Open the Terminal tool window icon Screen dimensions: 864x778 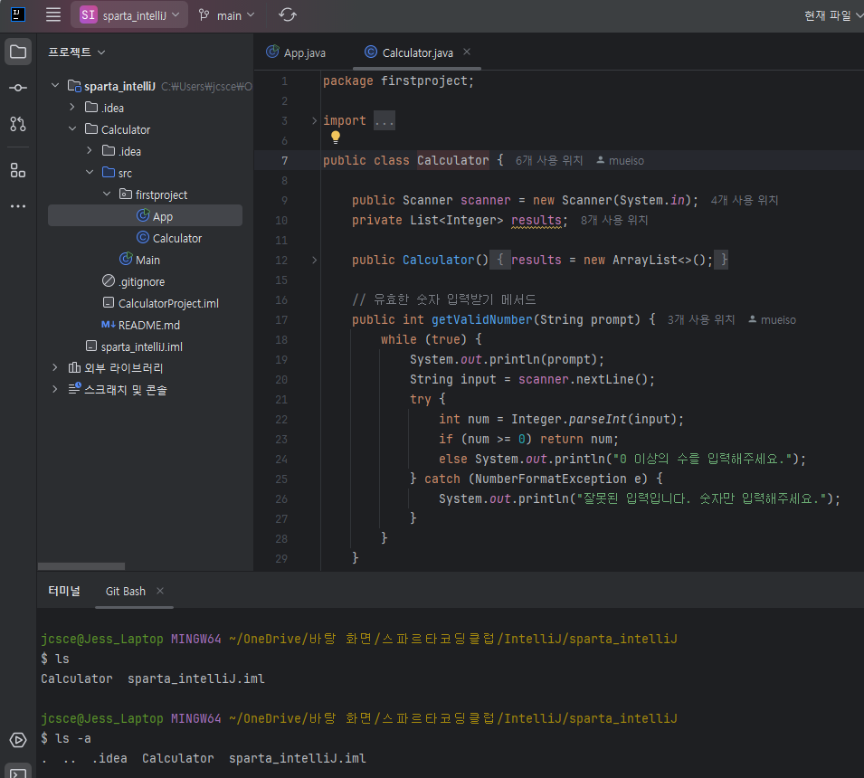click(x=18, y=773)
